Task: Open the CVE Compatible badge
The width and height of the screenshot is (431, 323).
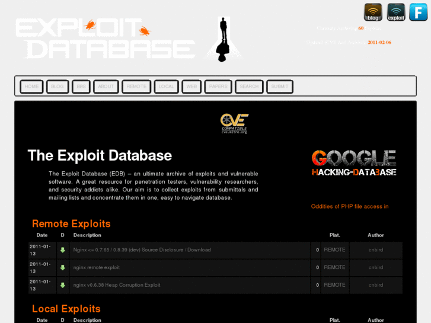Action: (234, 123)
